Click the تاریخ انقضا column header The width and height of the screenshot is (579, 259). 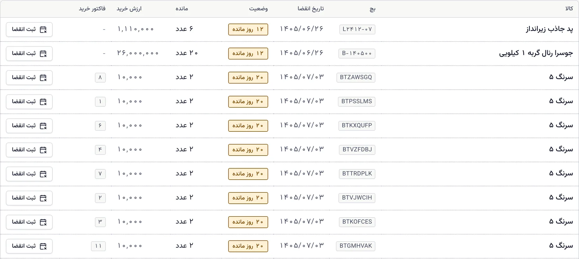click(x=311, y=9)
